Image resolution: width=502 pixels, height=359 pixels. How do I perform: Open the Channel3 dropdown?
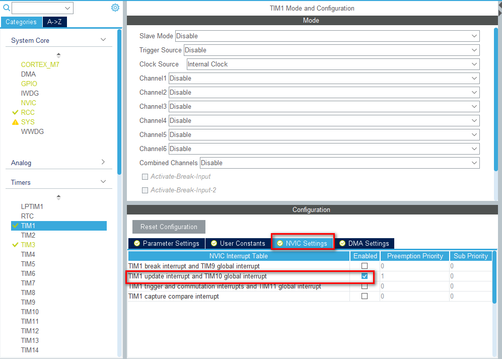(x=324, y=106)
